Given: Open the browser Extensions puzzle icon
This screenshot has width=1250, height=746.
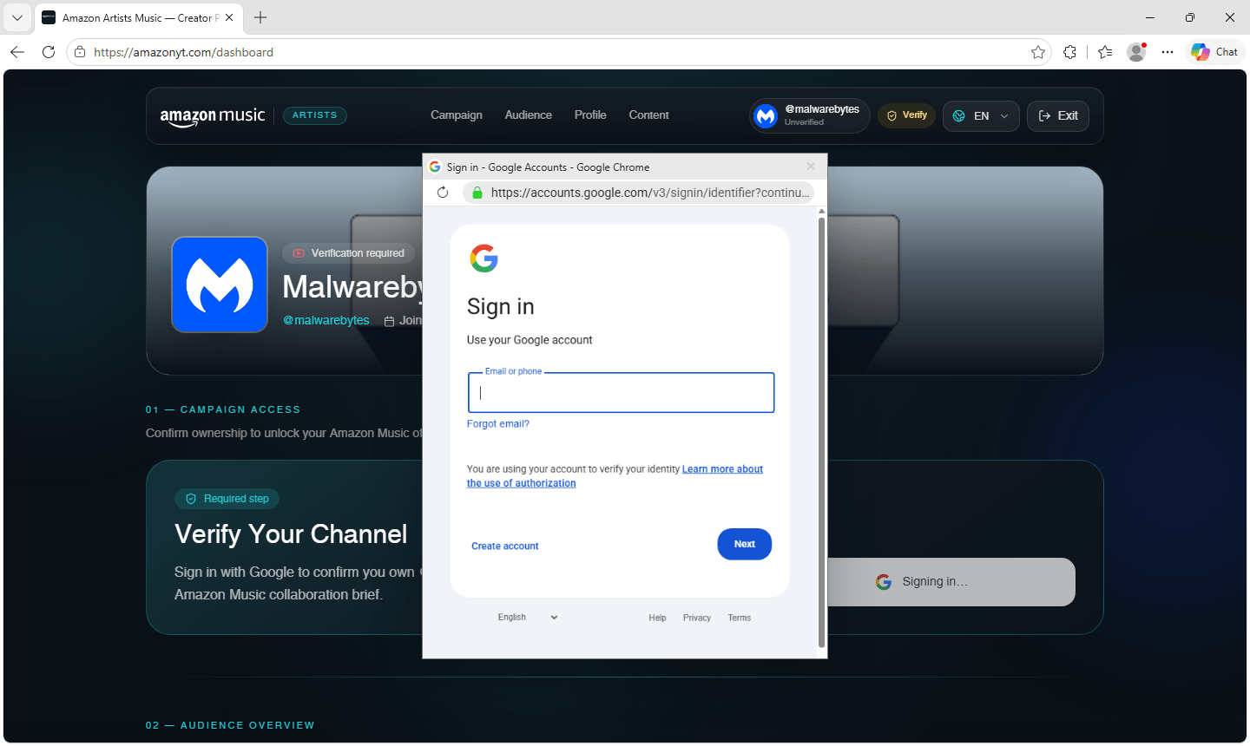Looking at the screenshot, I should [1069, 52].
